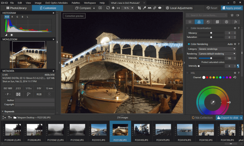This screenshot has height=146, width=244.
Task: Select the horizon straighten tool
Action: pyautogui.click(x=149, y=8)
